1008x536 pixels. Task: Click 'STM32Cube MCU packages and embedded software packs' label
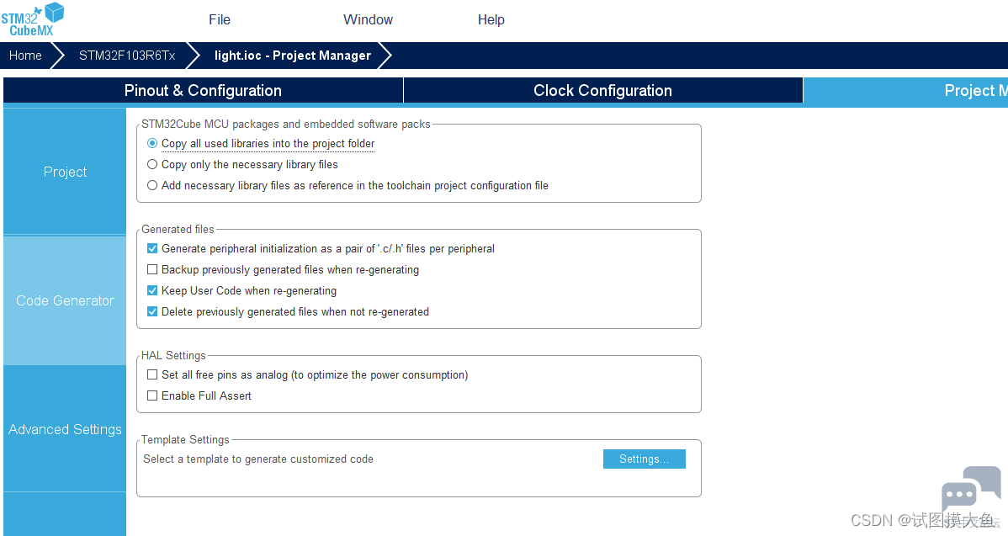point(286,124)
